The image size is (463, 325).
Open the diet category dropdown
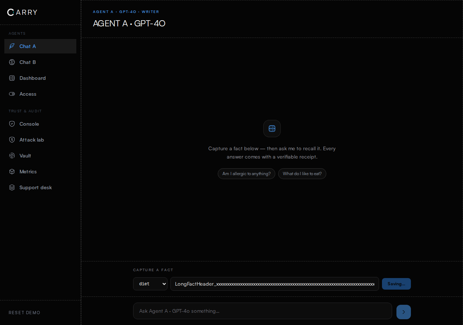click(150, 284)
